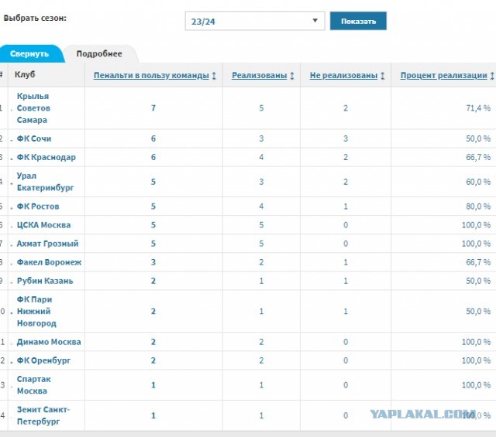Viewport: 496px width, 437px height.
Task: Click sort arrow next to Реализованы
Action: coord(292,76)
